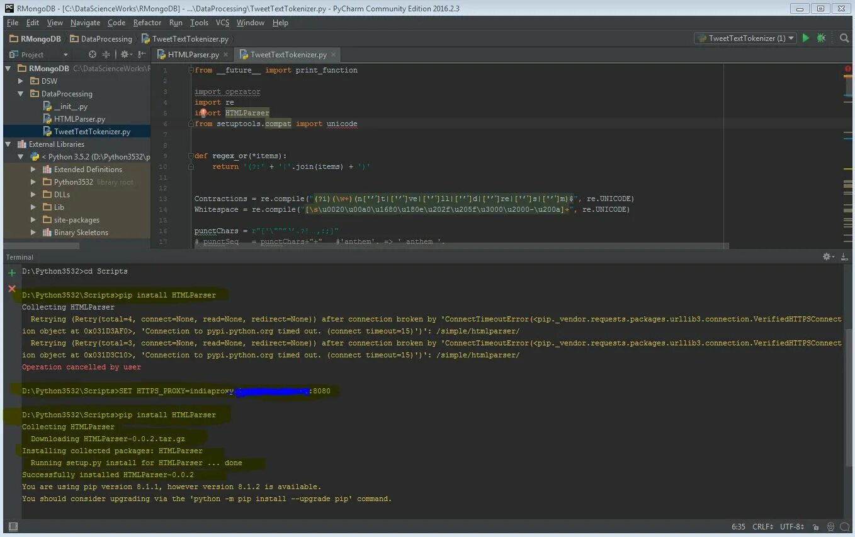Click TweetTextTokenizer.py breadcrumb in navigation bar
This screenshot has width=855, height=537.
point(185,38)
